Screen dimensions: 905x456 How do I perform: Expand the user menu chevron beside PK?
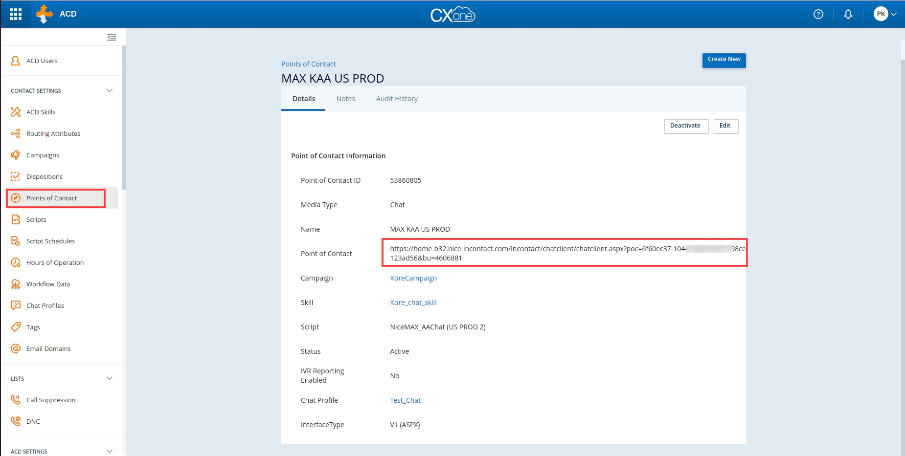point(894,14)
